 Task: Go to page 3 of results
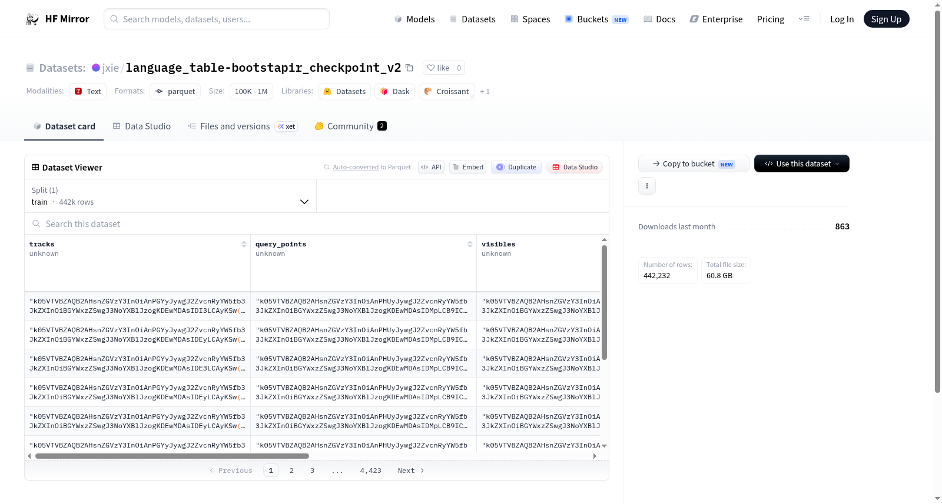tap(312, 470)
